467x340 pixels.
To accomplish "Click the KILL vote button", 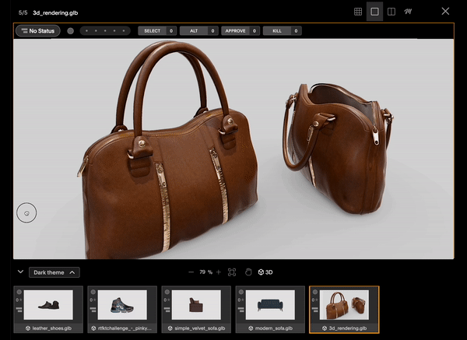I will (283, 30).
